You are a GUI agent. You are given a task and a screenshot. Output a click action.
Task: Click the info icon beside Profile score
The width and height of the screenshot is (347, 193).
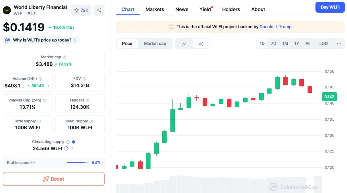[33, 162]
